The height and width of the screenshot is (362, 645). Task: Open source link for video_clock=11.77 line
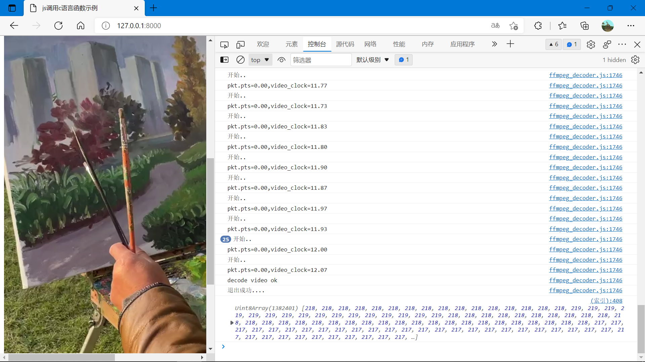[x=586, y=85]
